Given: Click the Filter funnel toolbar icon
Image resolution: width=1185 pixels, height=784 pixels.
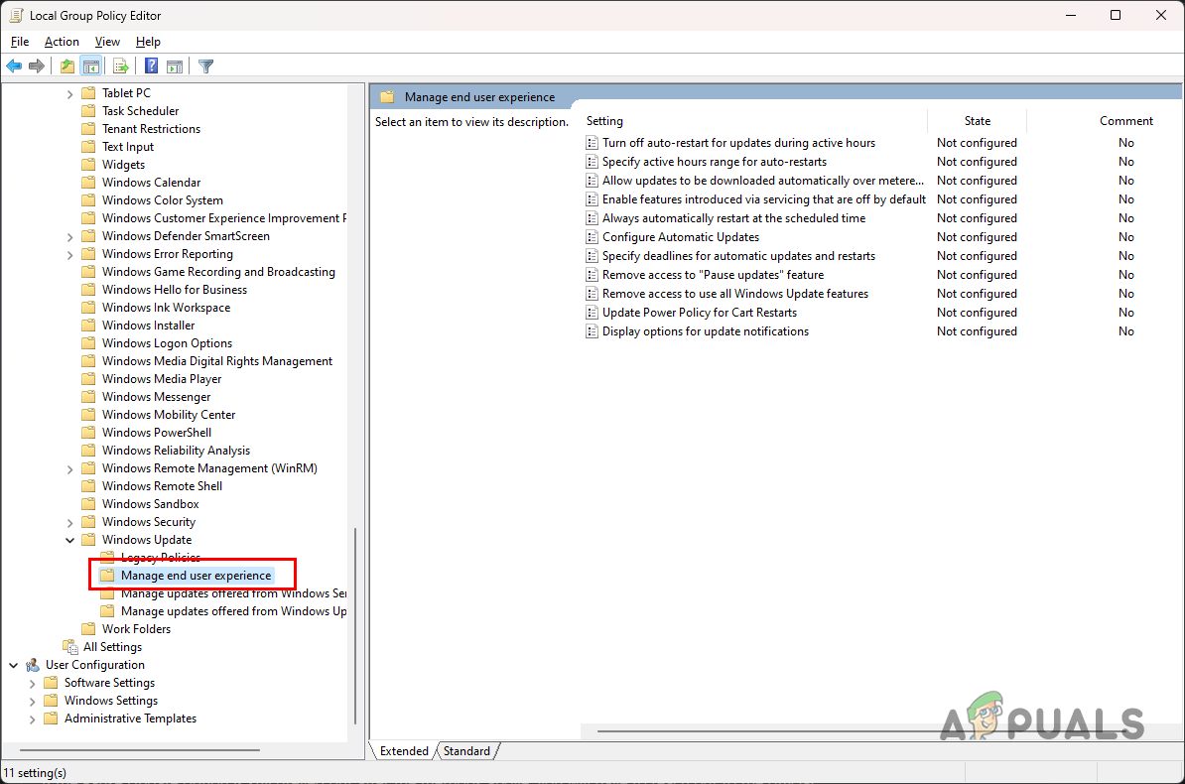Looking at the screenshot, I should pos(205,66).
